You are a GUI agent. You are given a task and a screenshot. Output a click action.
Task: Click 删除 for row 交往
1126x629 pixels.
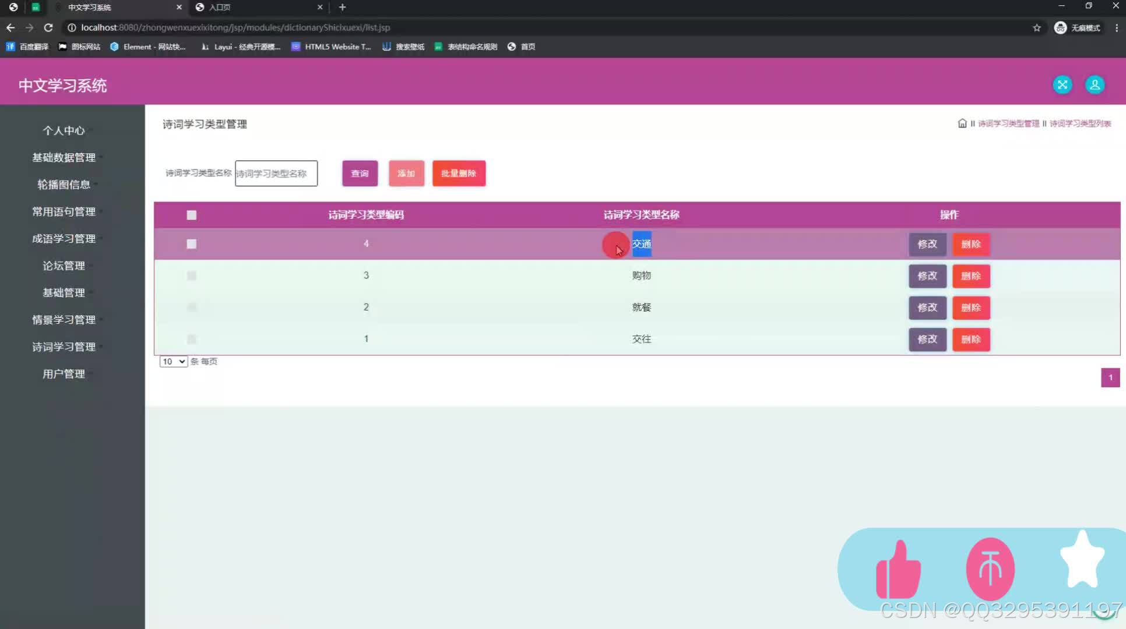971,339
